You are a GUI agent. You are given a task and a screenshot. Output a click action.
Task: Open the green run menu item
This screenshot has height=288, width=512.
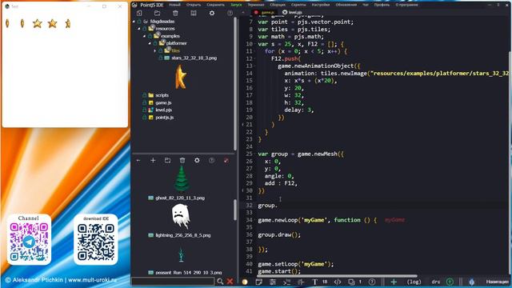pyautogui.click(x=236, y=5)
